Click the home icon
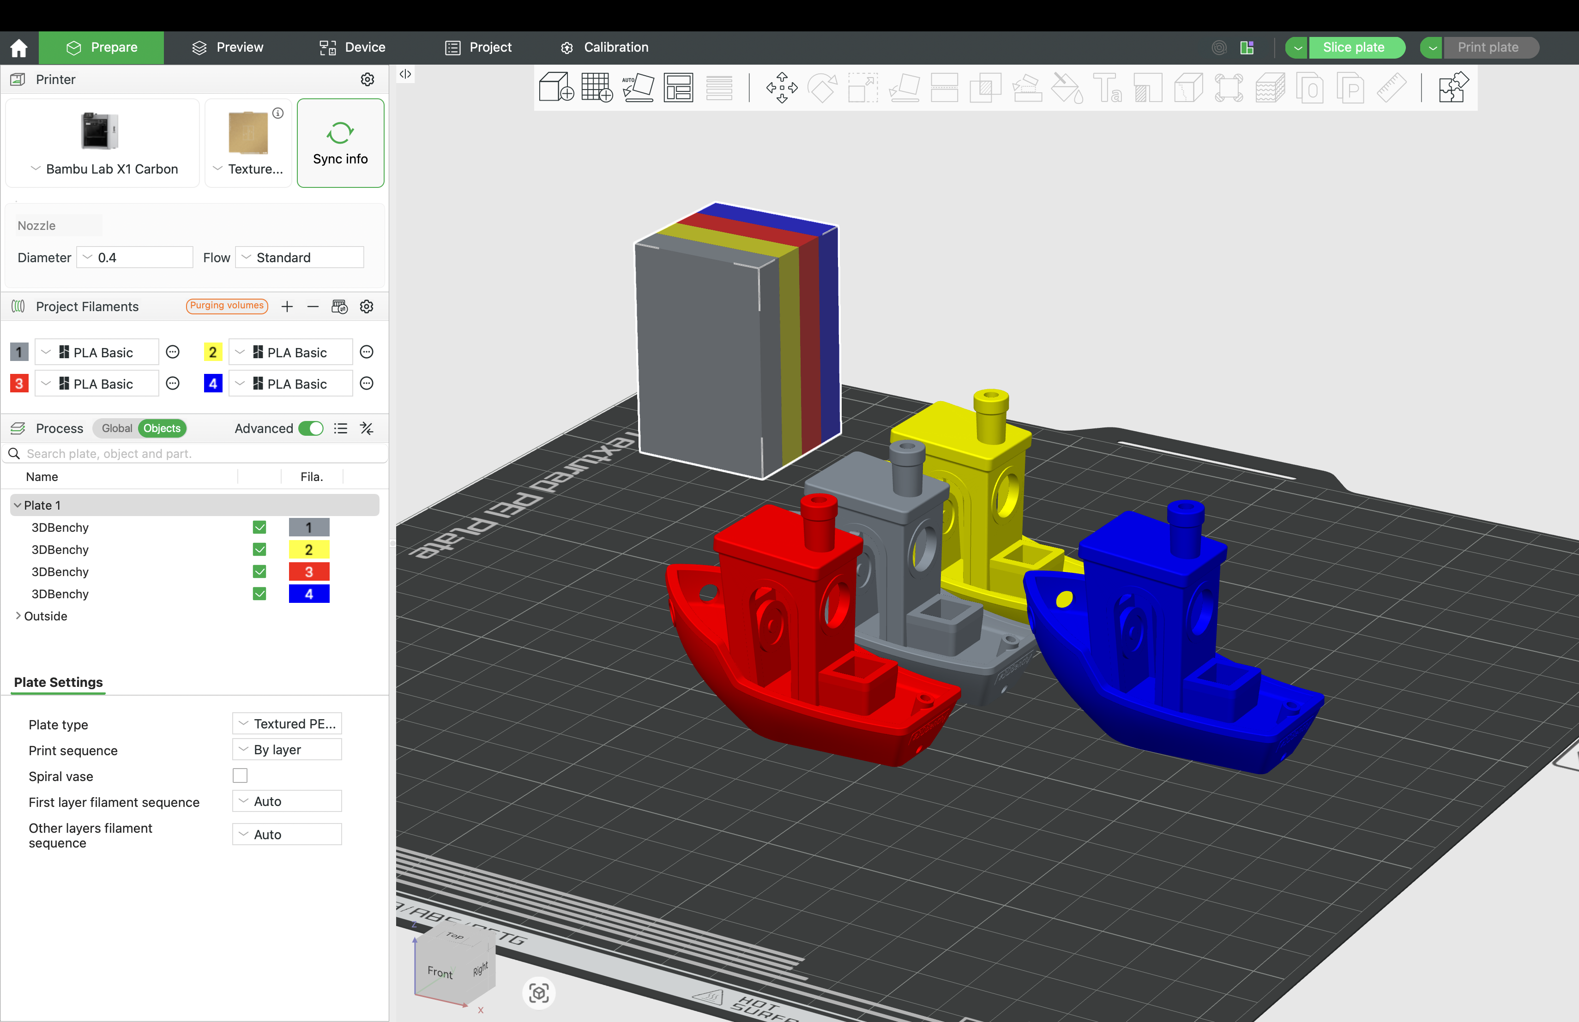The image size is (1579, 1022). click(x=19, y=48)
